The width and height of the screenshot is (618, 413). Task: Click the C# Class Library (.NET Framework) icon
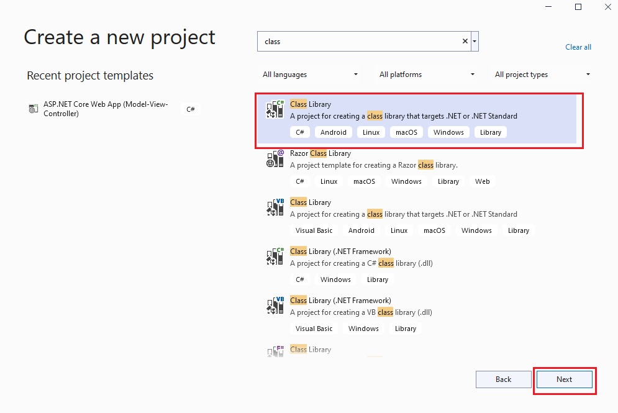pos(275,256)
